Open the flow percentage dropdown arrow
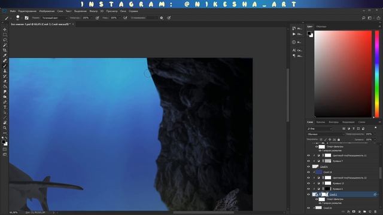Screen dimensions: 383x215 pyautogui.click(x=120, y=18)
